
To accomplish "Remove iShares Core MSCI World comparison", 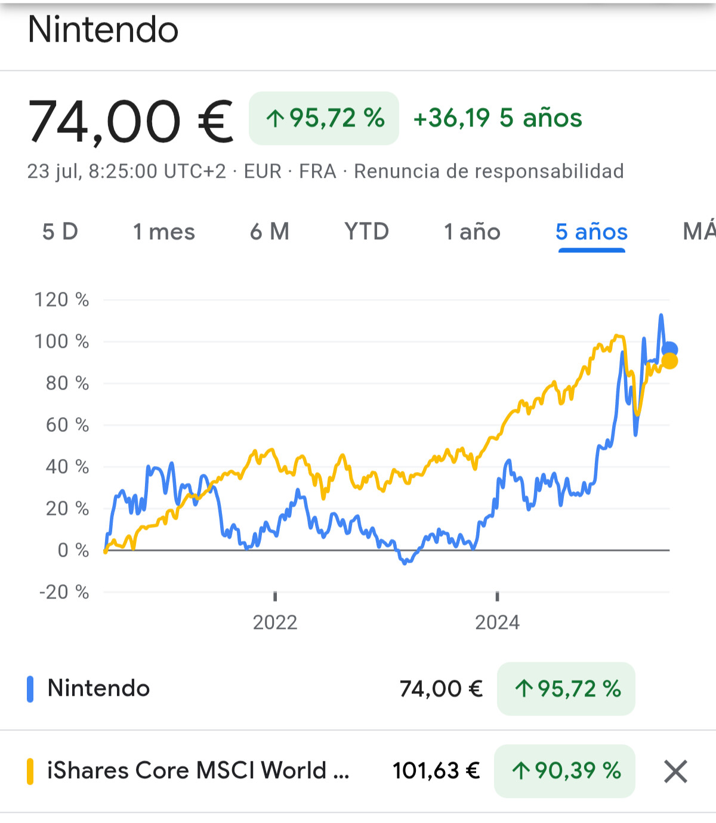I will tap(675, 771).
